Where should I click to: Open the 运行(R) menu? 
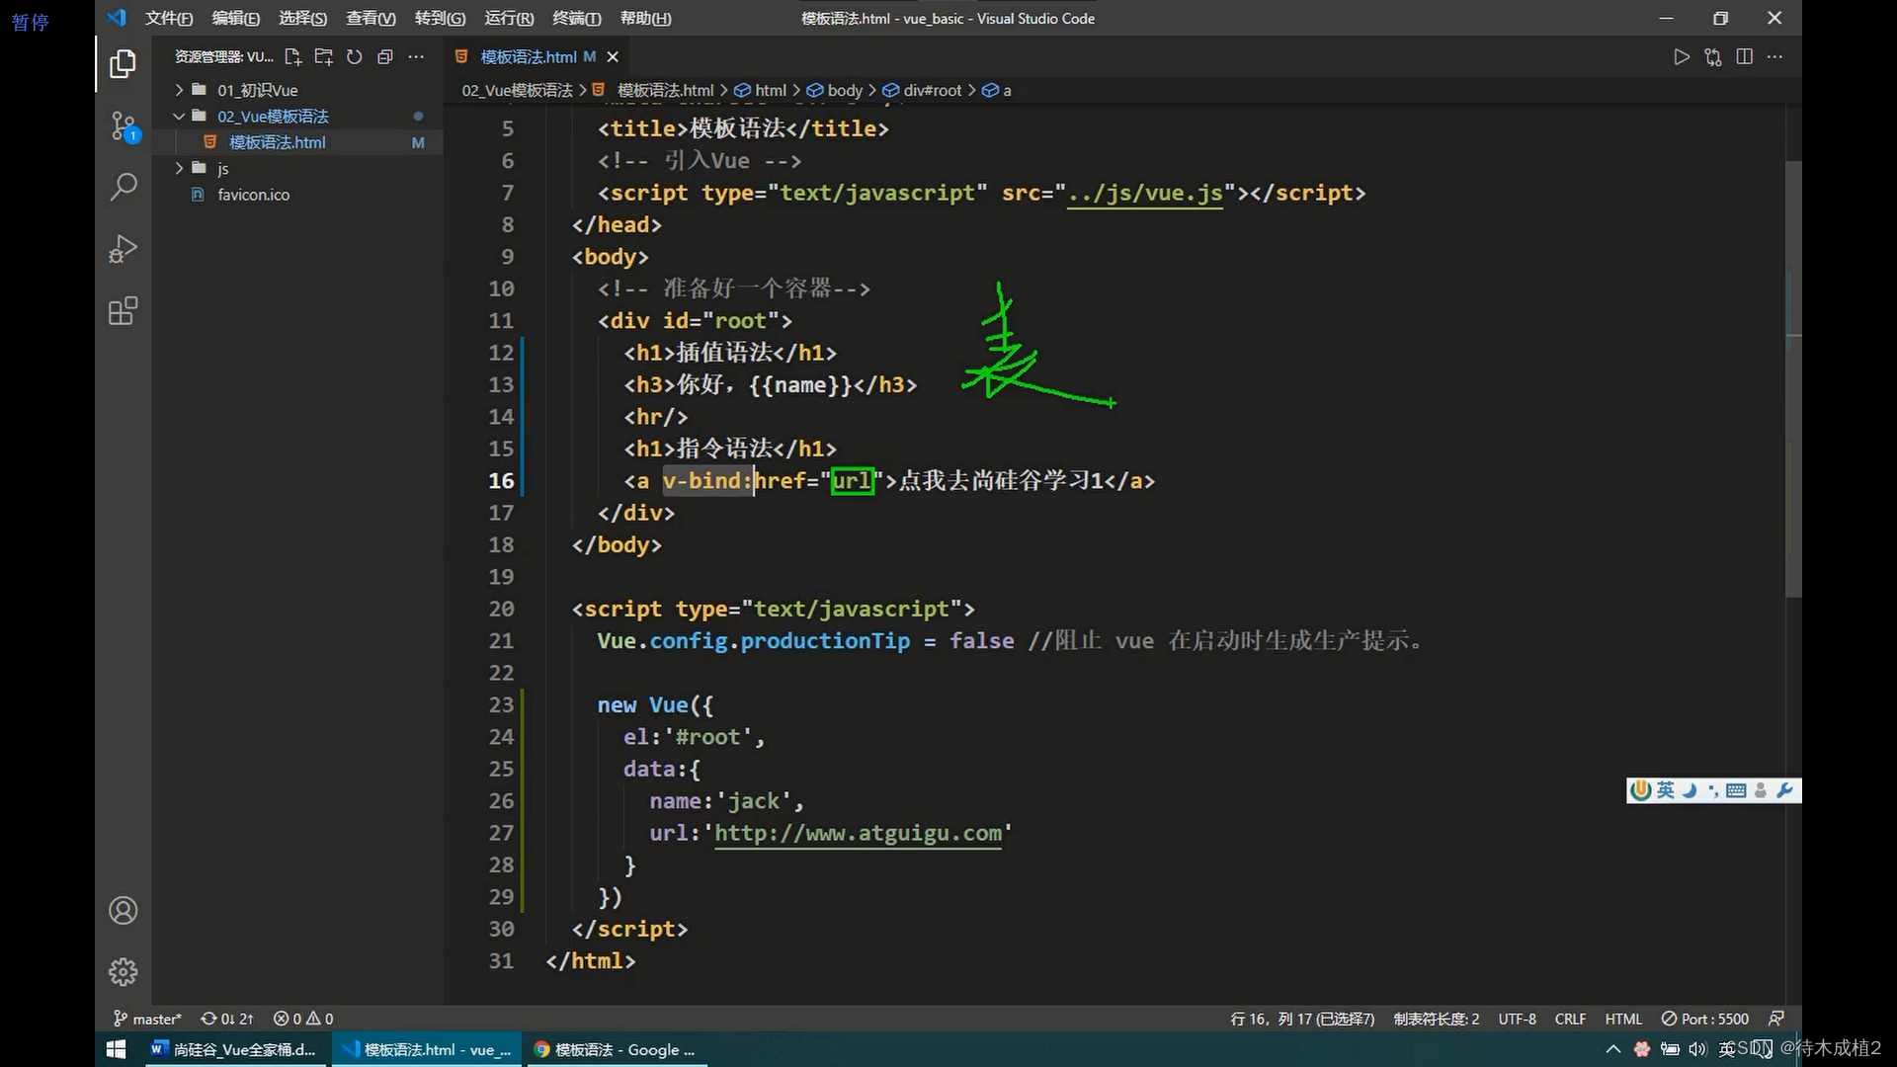[509, 18]
